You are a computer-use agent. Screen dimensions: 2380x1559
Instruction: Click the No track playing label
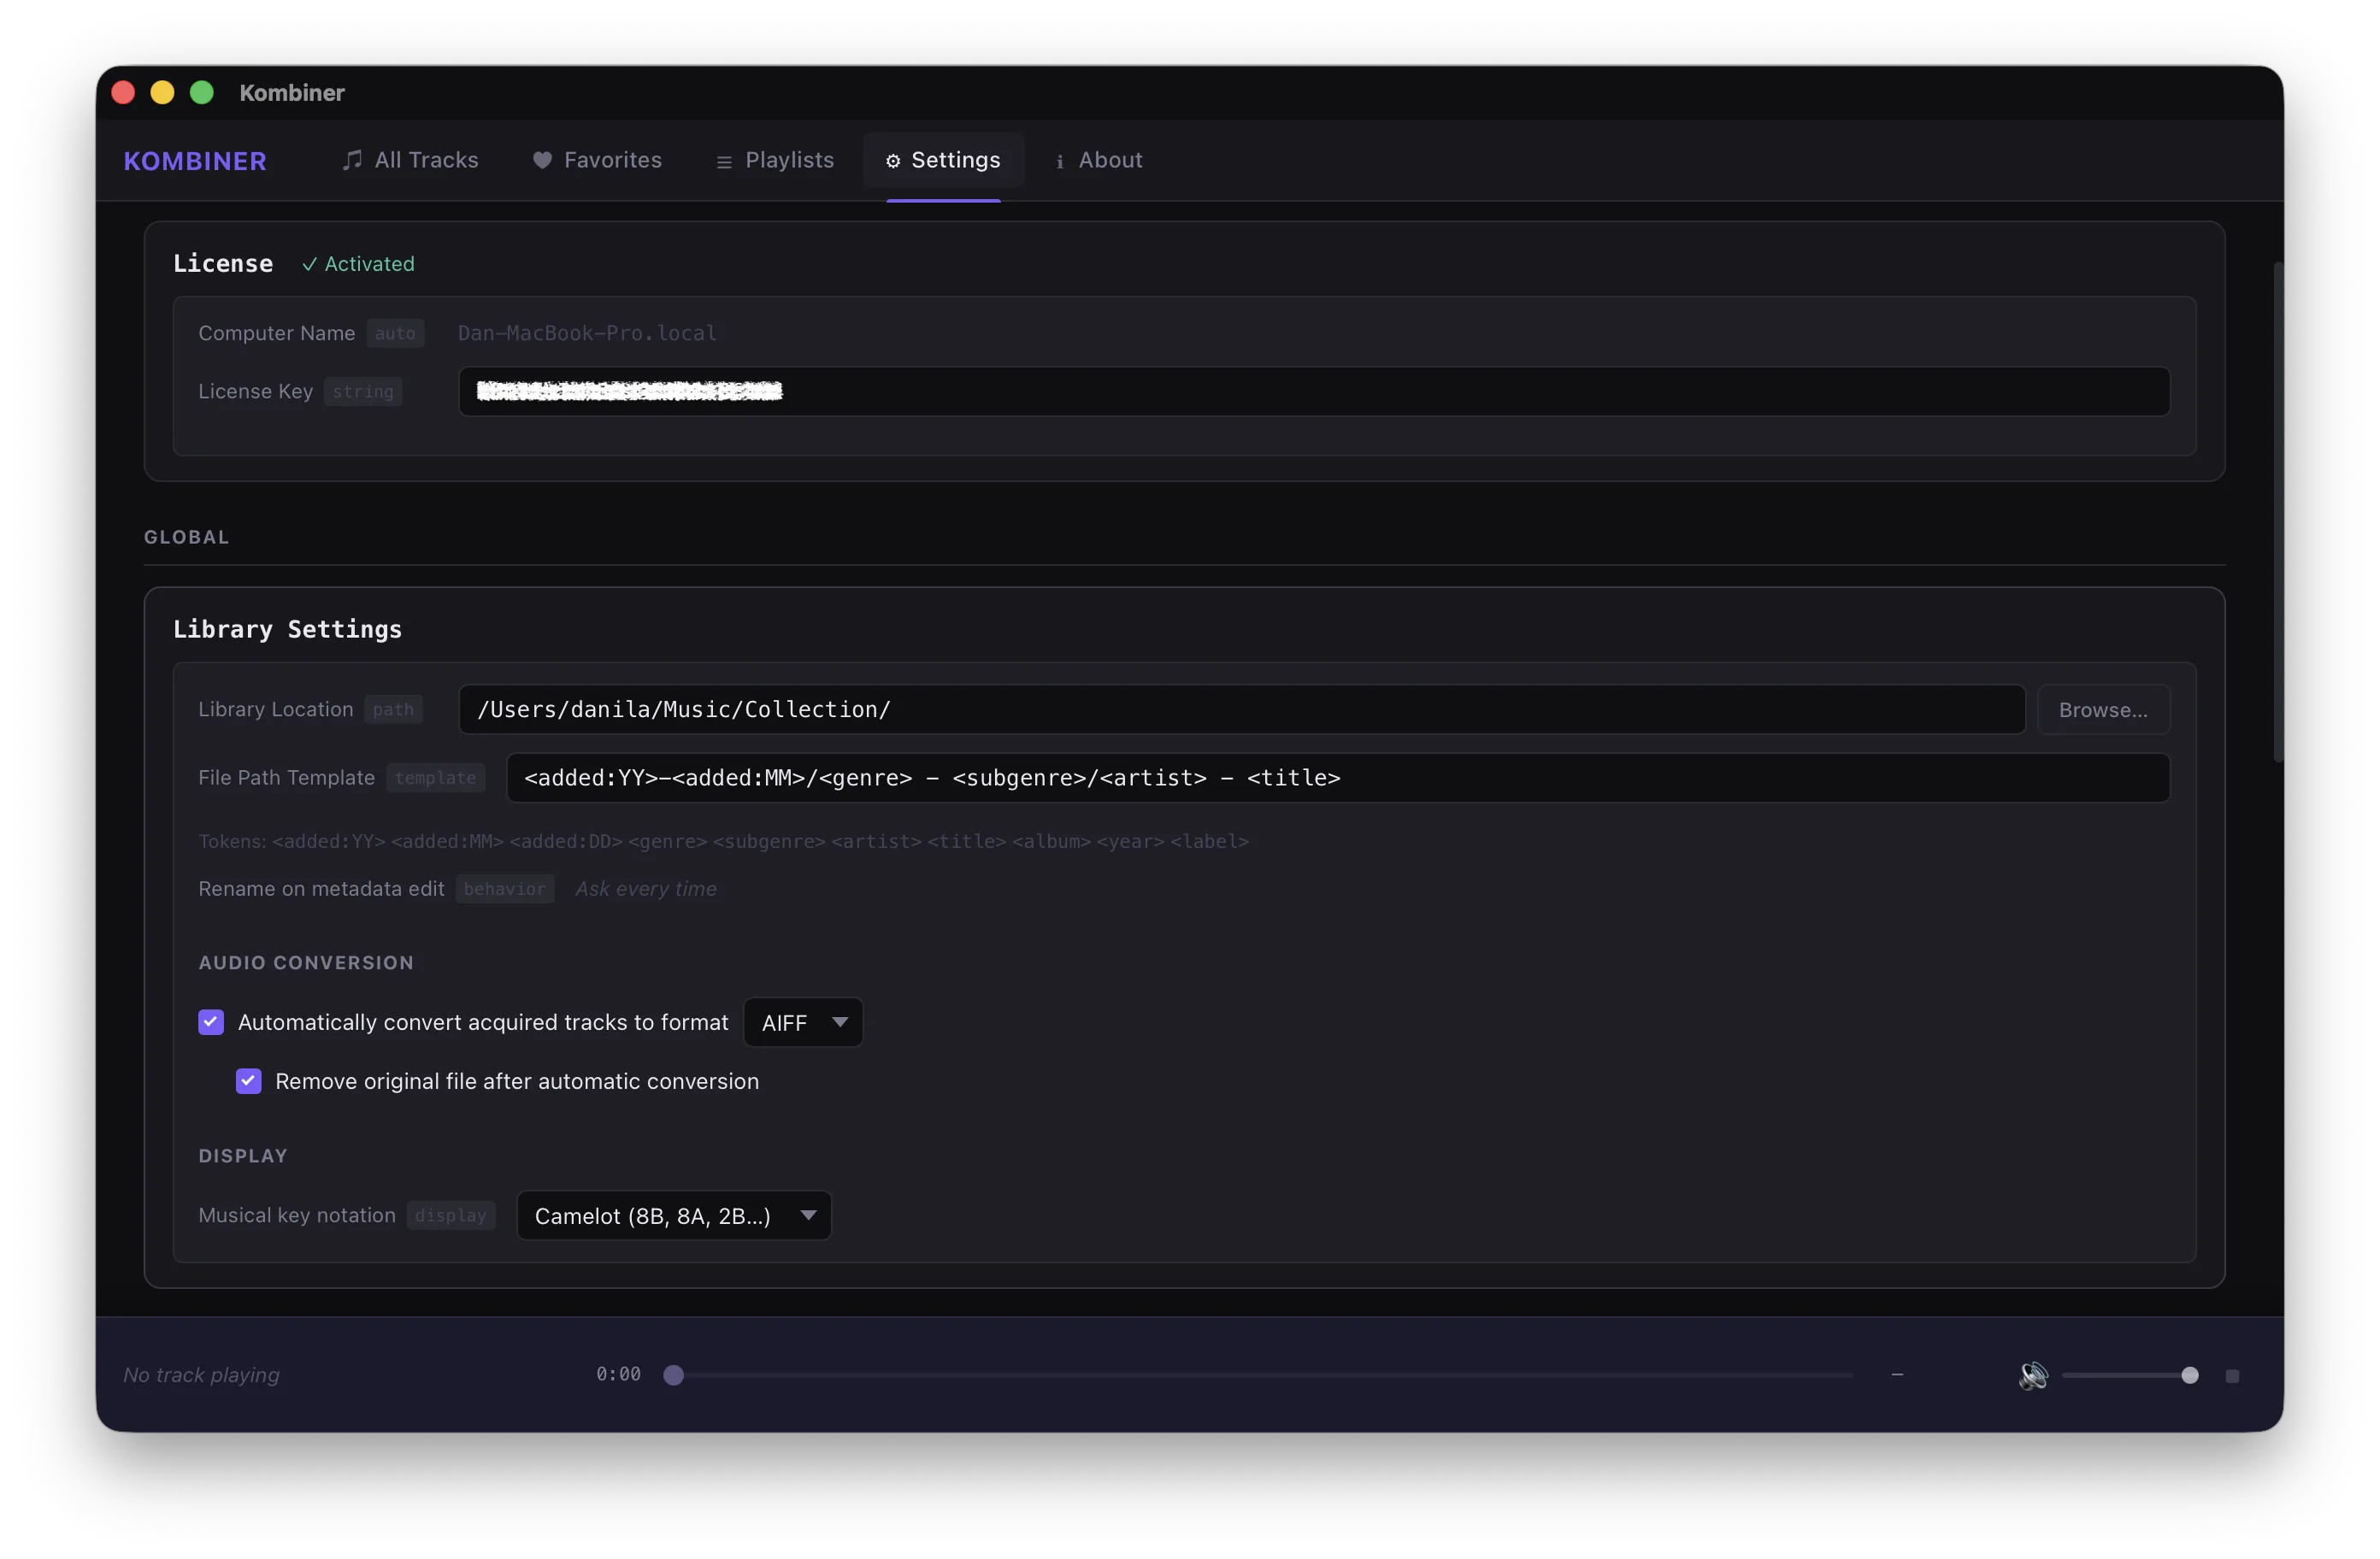(x=201, y=1374)
